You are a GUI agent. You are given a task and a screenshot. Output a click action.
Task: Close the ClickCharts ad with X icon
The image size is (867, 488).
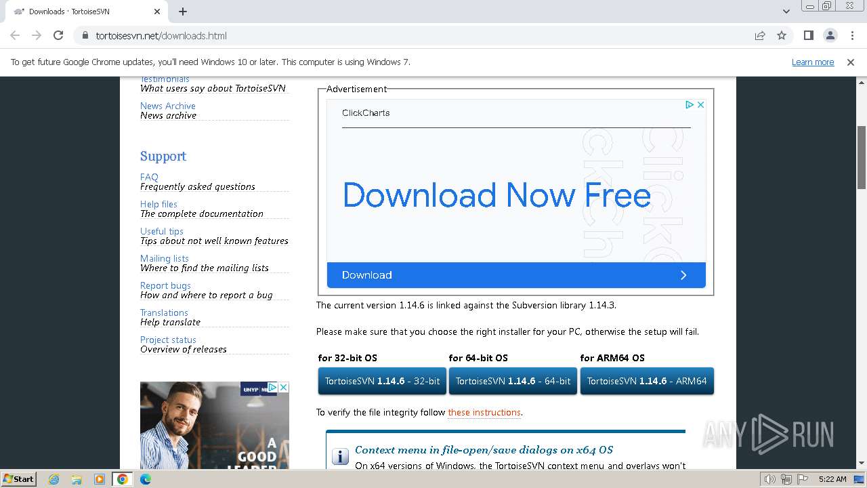701,104
